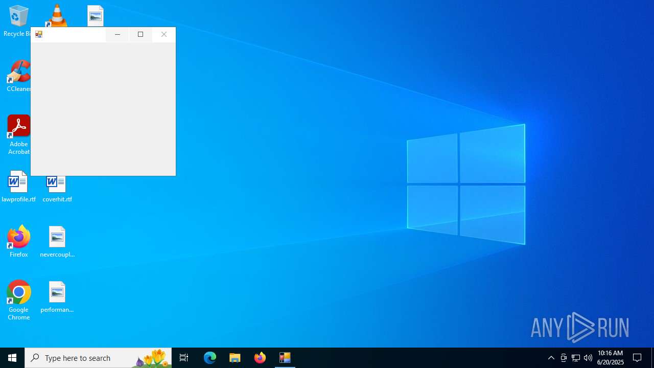Image resolution: width=654 pixels, height=368 pixels.
Task: Select the coverhit.rtf document icon
Action: pyautogui.click(x=57, y=189)
